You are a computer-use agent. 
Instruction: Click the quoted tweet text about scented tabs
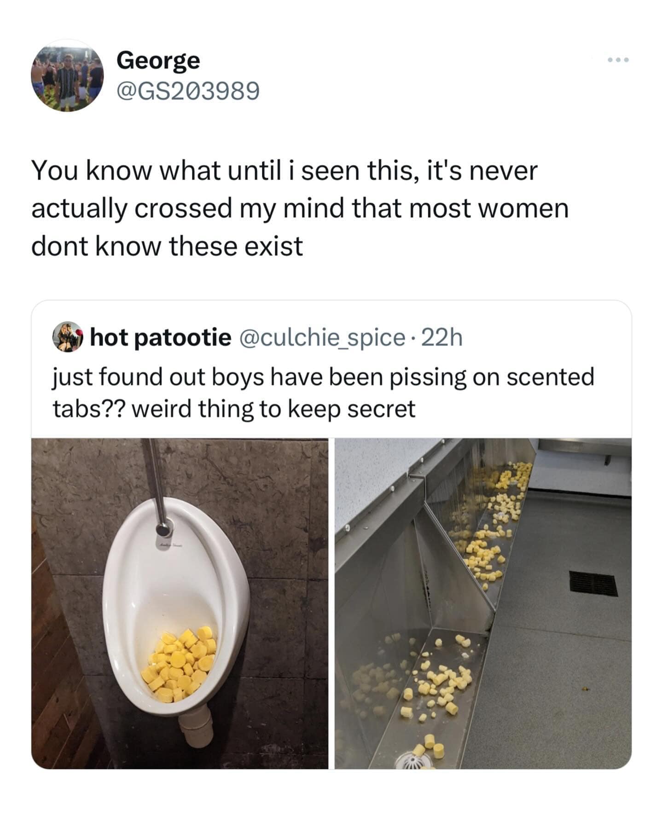pos(323,392)
